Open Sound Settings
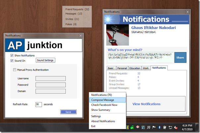 [x=45, y=60]
